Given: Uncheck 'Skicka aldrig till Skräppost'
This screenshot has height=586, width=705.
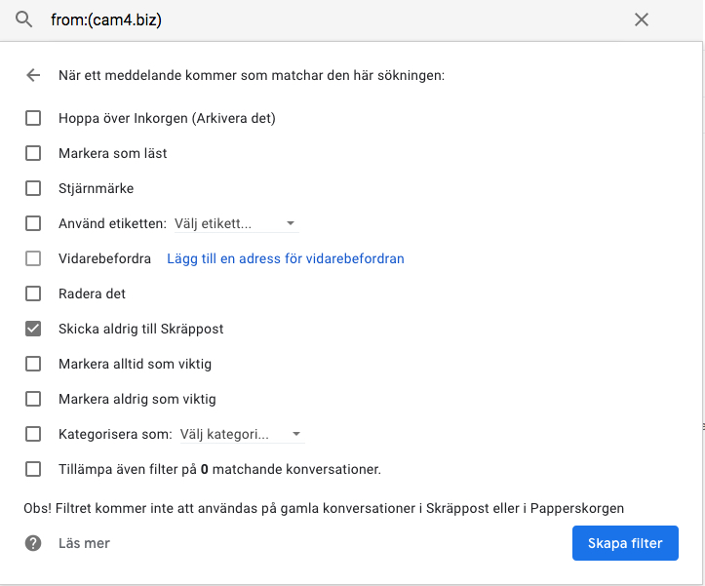Looking at the screenshot, I should [33, 329].
